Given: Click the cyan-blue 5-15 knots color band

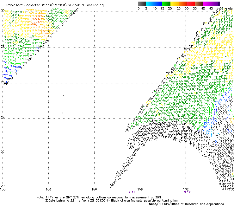Looking at the screenshot, I should coord(154,4).
